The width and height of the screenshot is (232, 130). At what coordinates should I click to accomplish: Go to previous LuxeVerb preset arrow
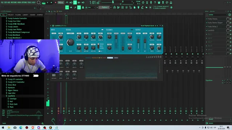[156, 26]
